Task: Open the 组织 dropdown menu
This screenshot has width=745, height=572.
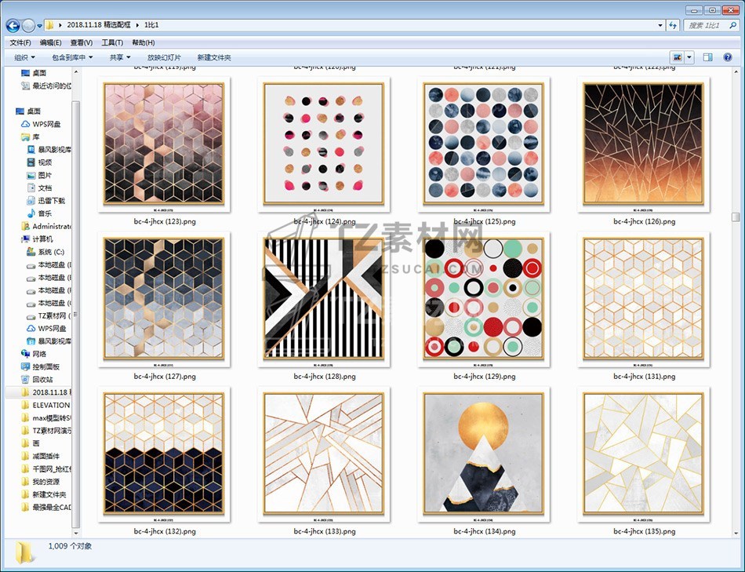Action: pos(24,57)
